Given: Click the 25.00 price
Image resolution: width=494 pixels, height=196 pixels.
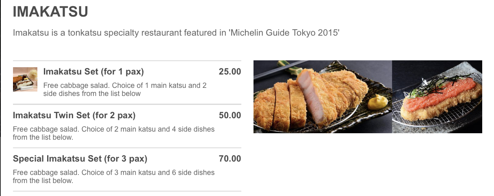Looking at the screenshot, I should 230,72.
